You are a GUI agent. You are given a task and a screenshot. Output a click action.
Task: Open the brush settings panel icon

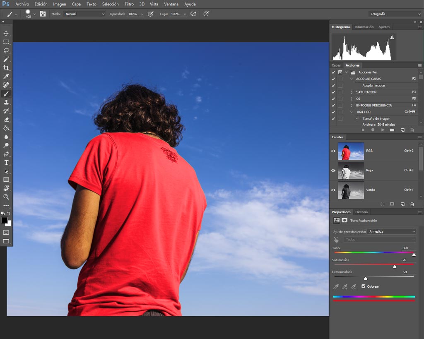pyautogui.click(x=43, y=14)
